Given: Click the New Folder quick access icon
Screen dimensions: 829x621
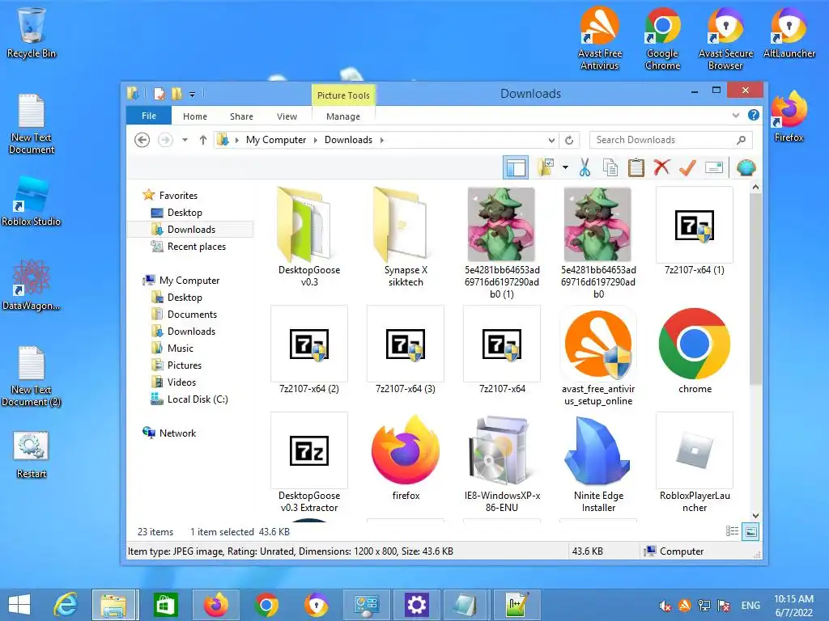Looking at the screenshot, I should click(176, 94).
